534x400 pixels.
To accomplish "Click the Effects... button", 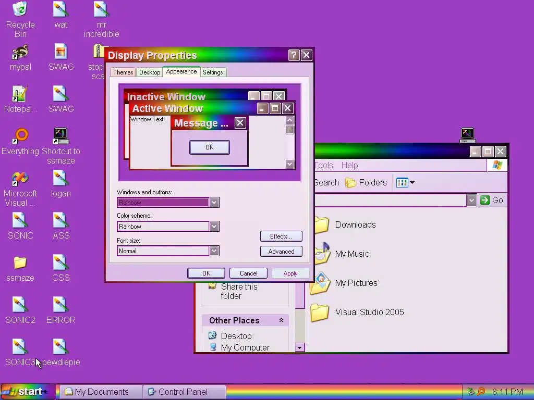I will tap(281, 236).
